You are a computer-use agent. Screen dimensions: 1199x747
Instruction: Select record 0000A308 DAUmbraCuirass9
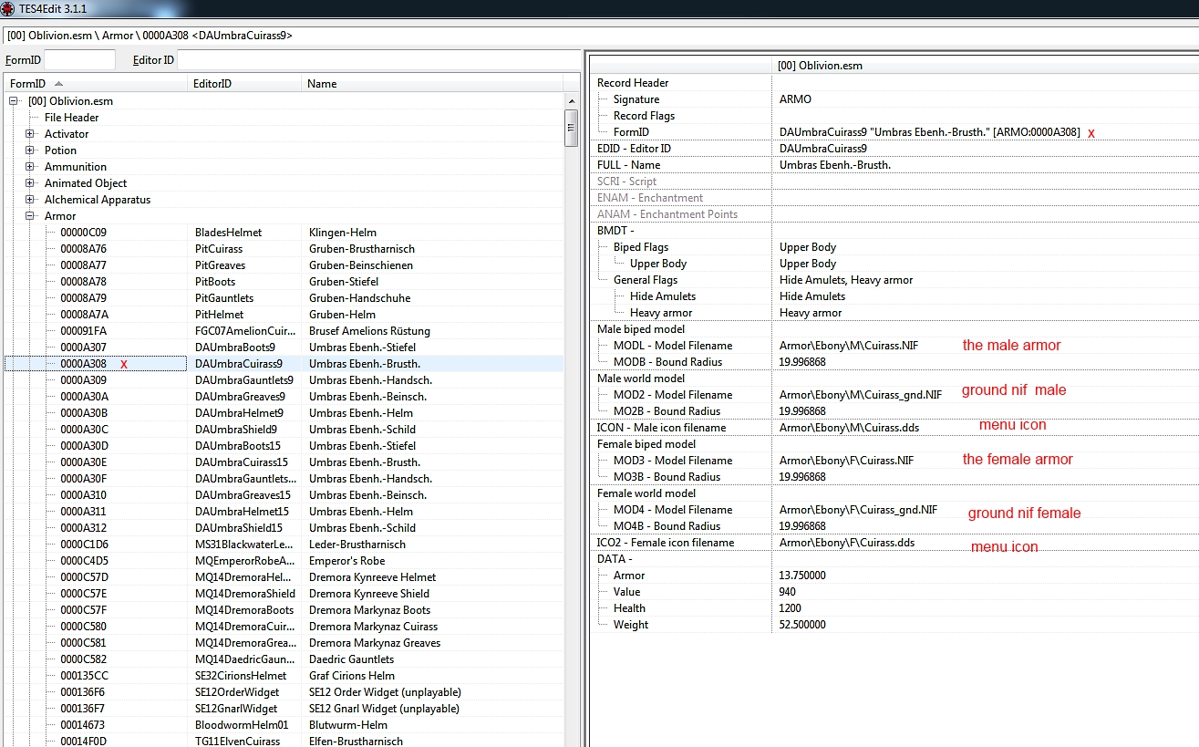pos(284,364)
